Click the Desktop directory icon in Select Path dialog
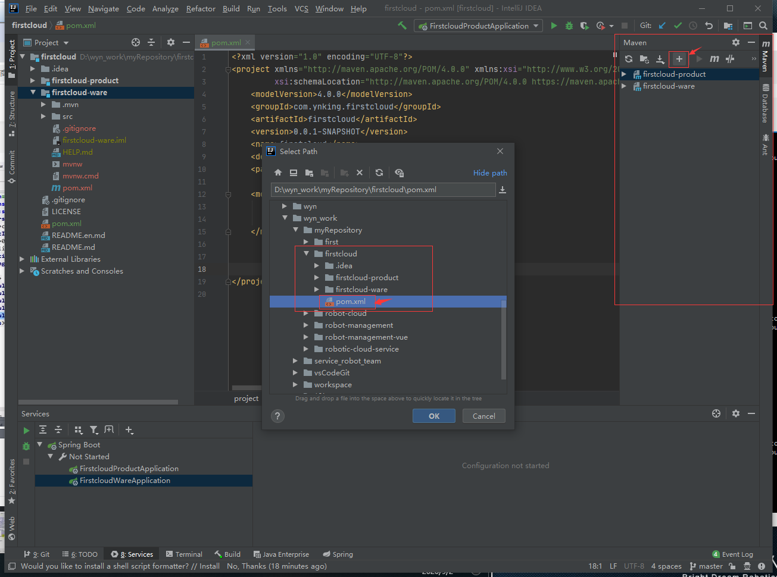This screenshot has width=777, height=577. click(294, 173)
